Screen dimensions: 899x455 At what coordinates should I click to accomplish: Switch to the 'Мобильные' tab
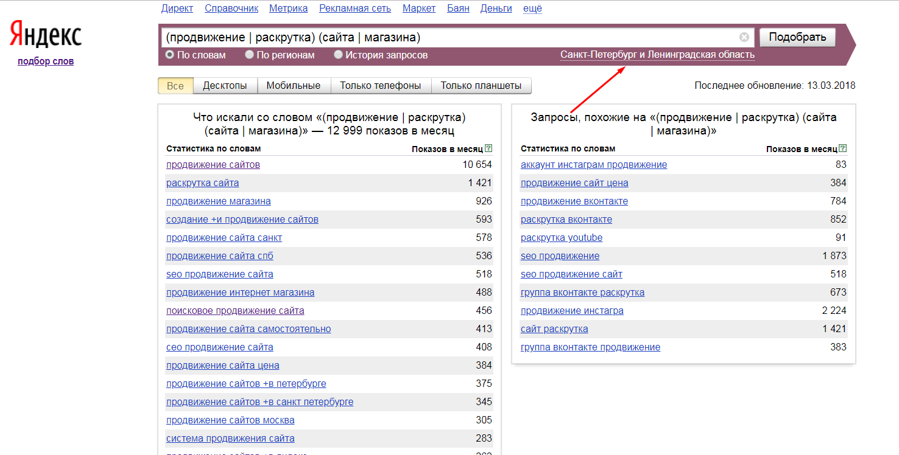pyautogui.click(x=293, y=86)
